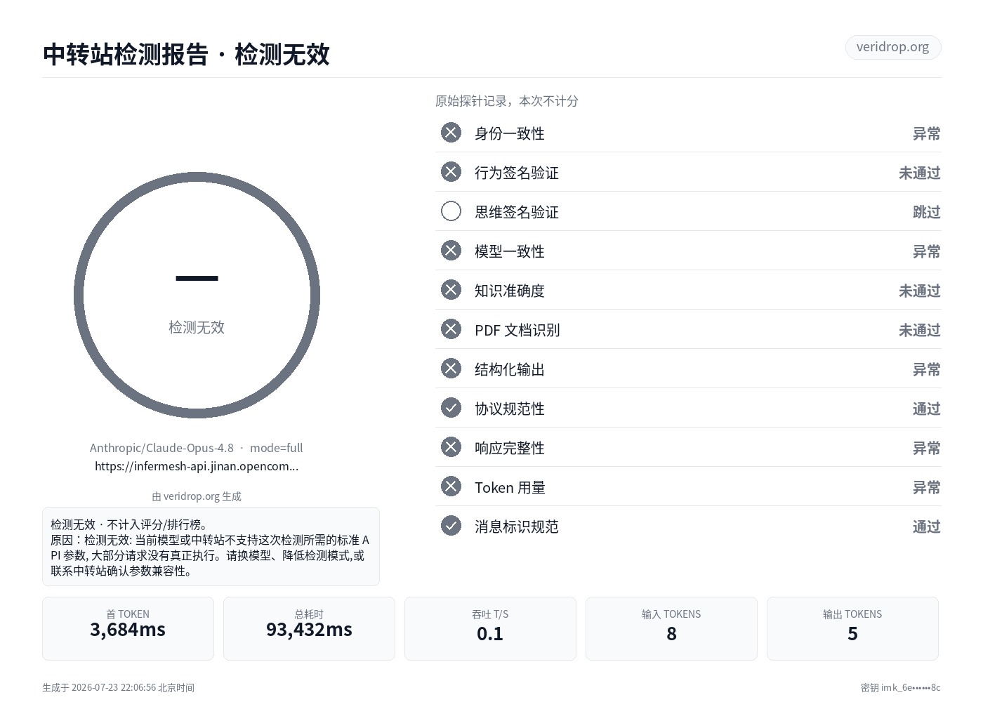
Task: Click the X icon beside 身份一致性
Action: (451, 133)
